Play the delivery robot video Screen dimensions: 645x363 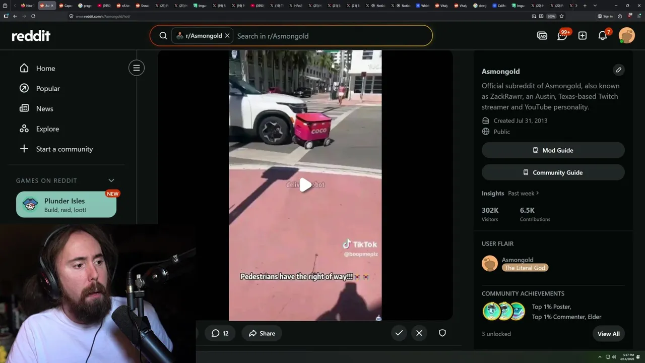305,185
